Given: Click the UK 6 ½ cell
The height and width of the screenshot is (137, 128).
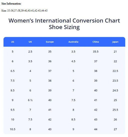Looking at the screenshot, I should point(30,100).
